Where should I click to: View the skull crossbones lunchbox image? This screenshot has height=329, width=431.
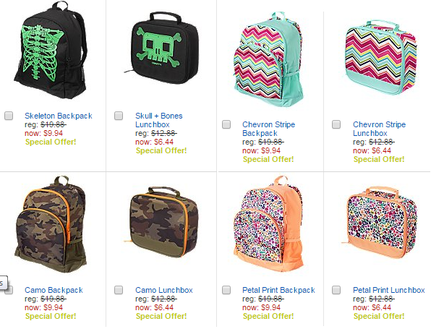pyautogui.click(x=161, y=48)
